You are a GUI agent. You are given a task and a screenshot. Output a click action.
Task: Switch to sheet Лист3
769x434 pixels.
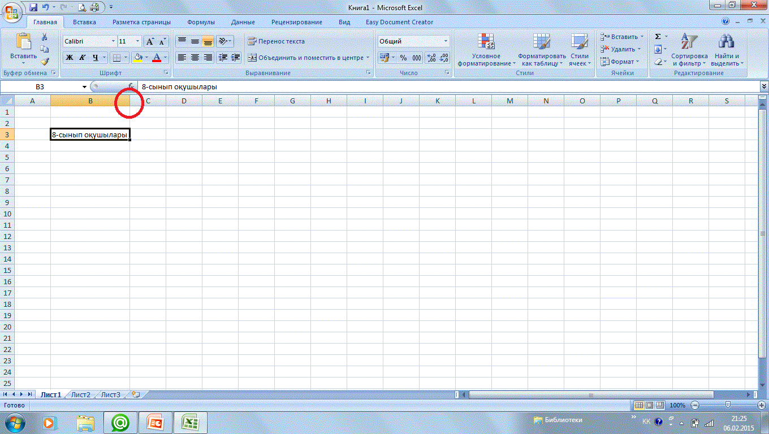(111, 394)
